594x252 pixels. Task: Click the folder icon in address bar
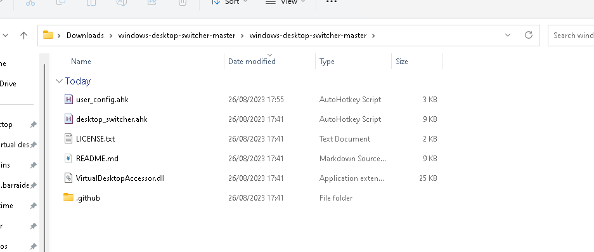tap(48, 36)
